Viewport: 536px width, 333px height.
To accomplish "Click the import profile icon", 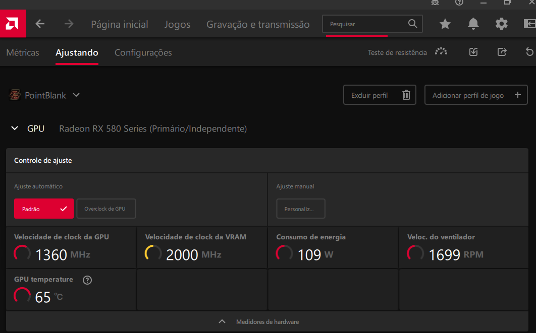I will coord(473,52).
